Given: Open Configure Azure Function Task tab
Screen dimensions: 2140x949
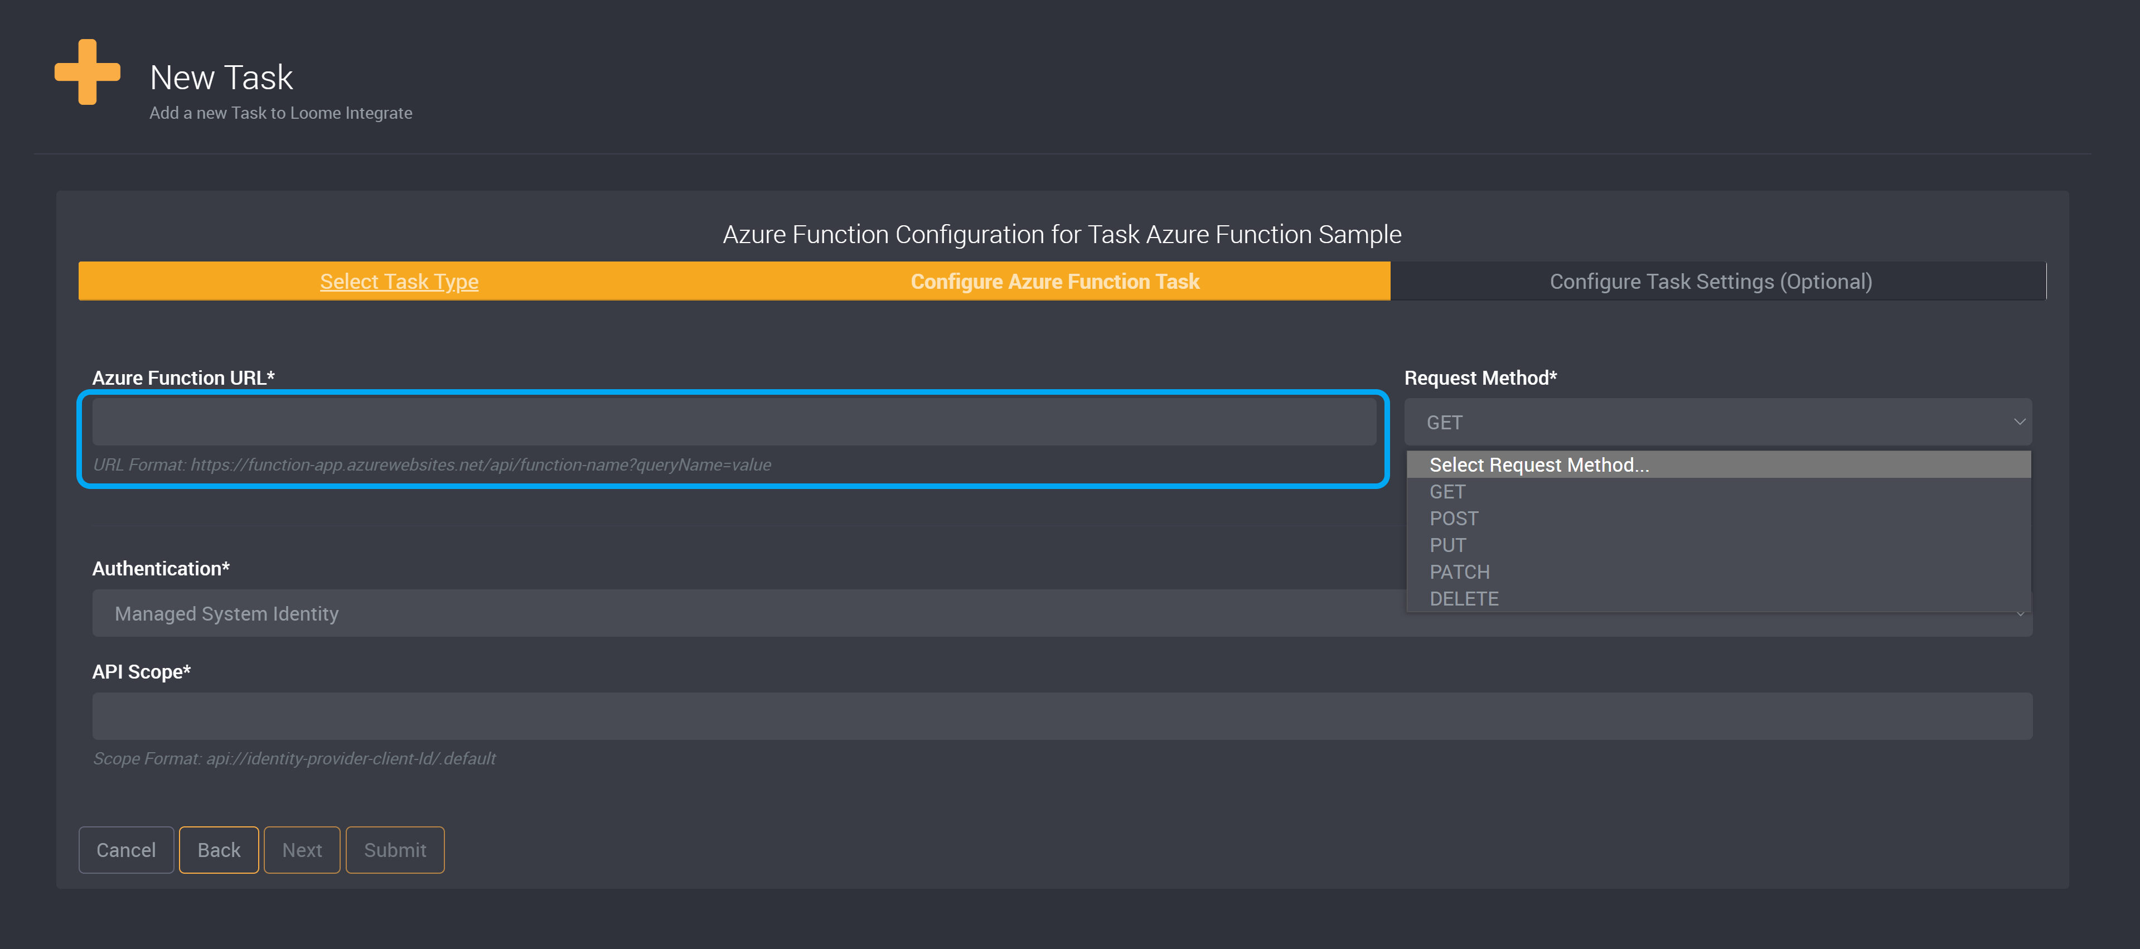Looking at the screenshot, I should point(1054,282).
